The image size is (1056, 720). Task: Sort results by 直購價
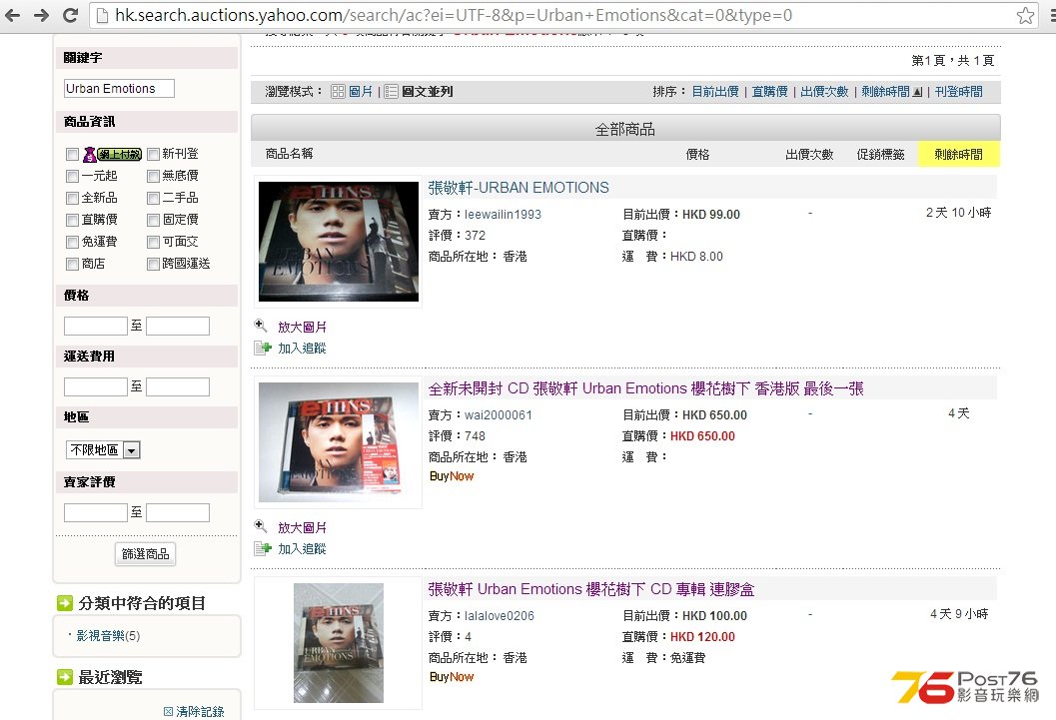tap(770, 92)
